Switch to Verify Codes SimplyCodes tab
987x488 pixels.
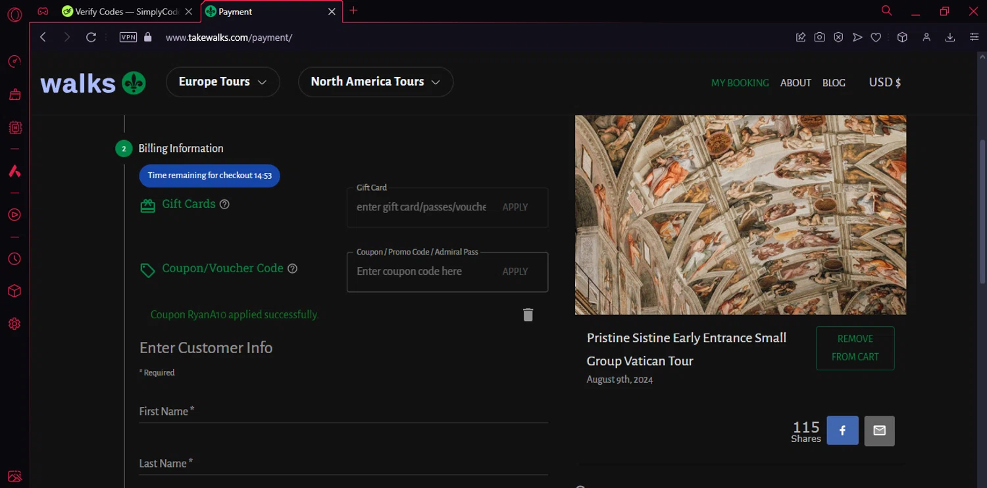pyautogui.click(x=121, y=12)
